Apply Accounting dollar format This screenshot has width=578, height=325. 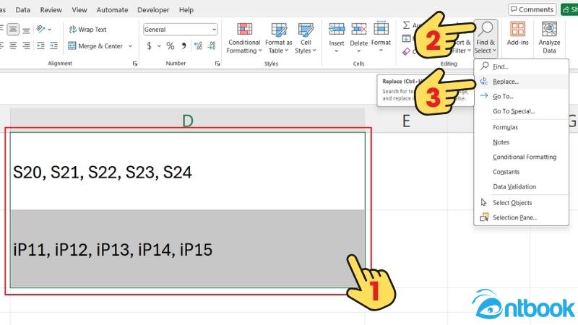(150, 46)
